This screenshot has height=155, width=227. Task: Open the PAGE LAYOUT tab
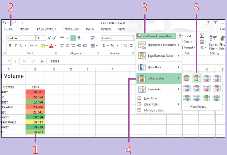(x=46, y=29)
